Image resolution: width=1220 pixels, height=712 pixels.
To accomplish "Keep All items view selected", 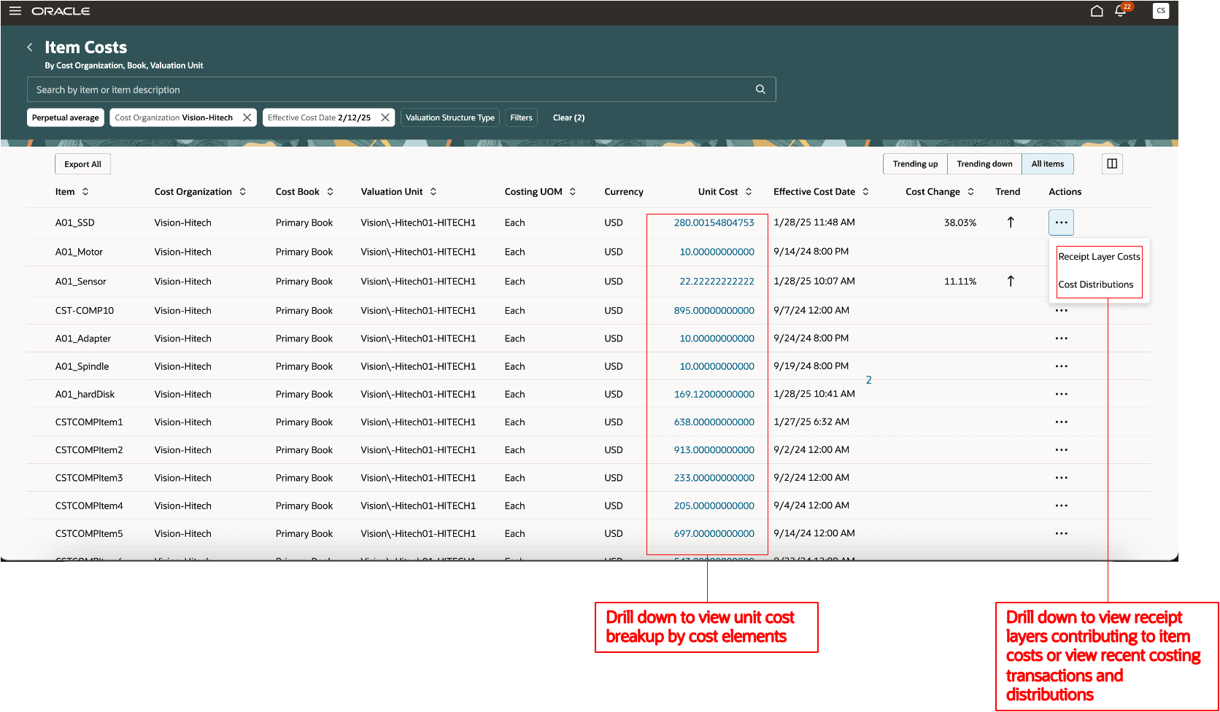I will (1047, 163).
